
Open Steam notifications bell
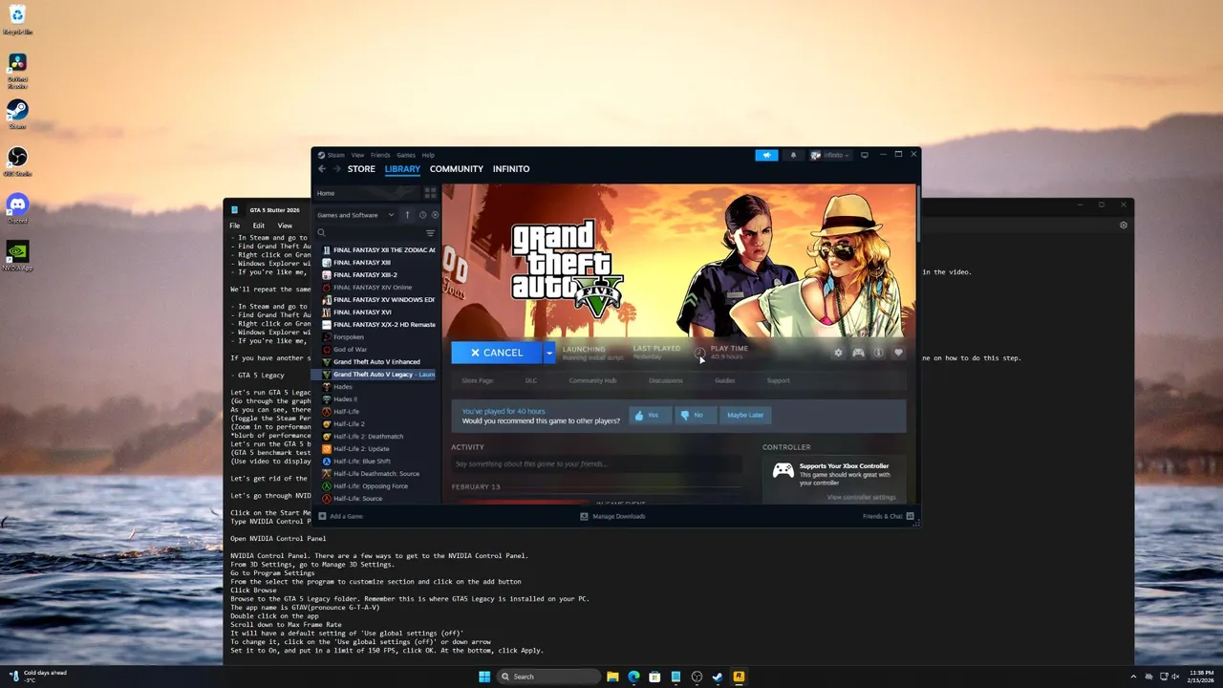tap(793, 155)
